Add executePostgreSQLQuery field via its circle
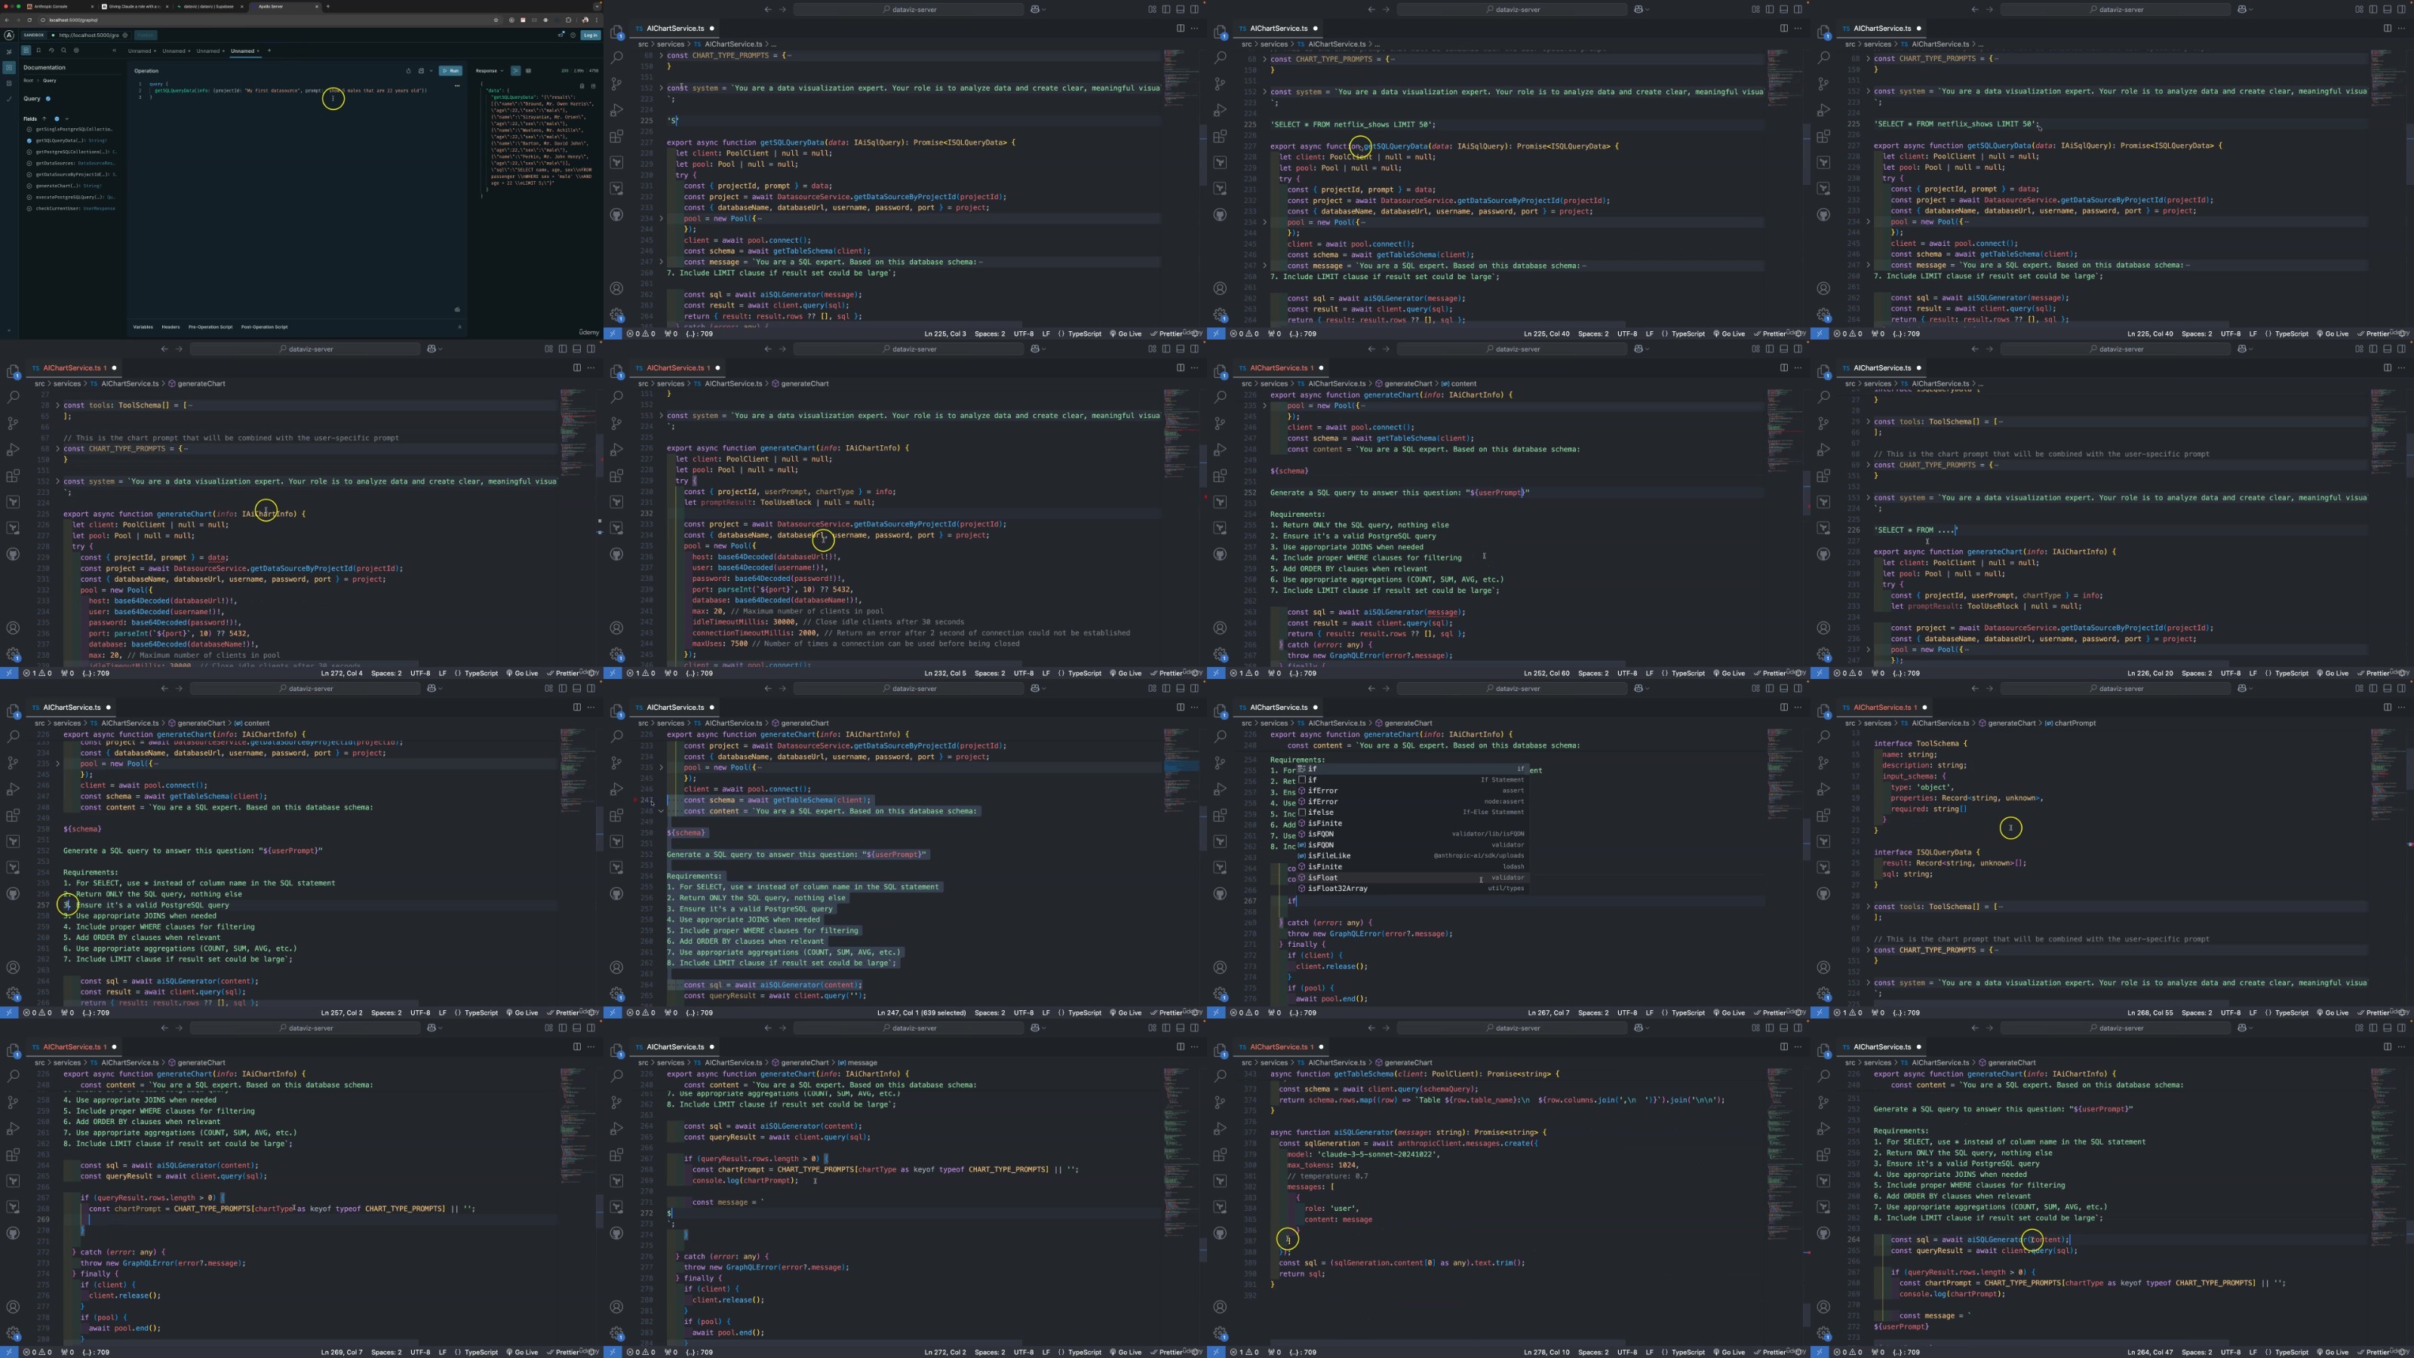Image resolution: width=2414 pixels, height=1358 pixels. click(29, 198)
